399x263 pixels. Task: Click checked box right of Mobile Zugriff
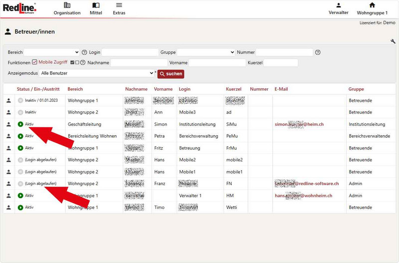coord(72,63)
